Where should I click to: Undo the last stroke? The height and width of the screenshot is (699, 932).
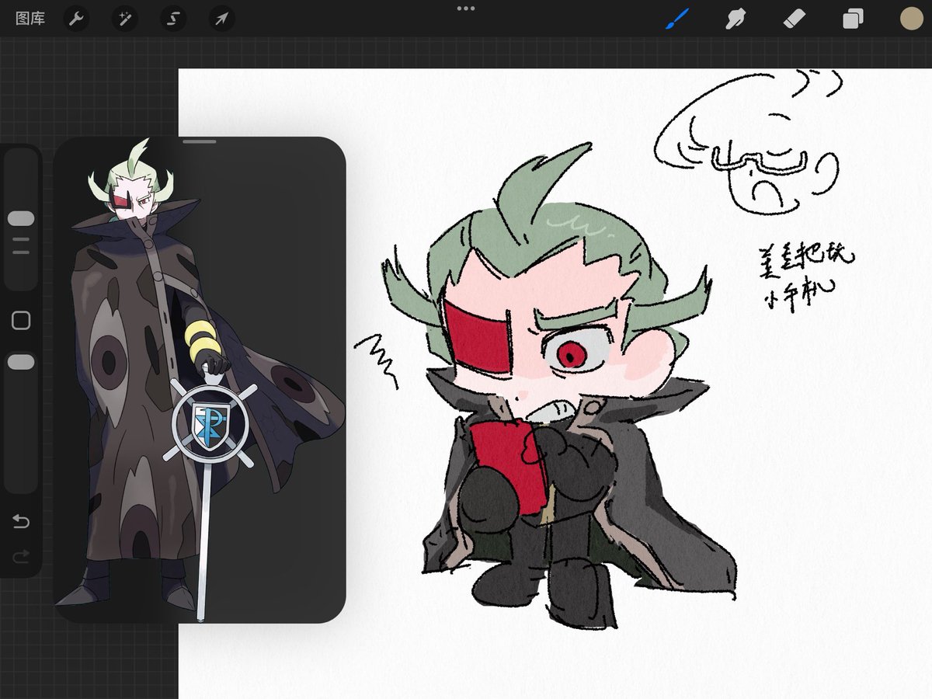21,521
